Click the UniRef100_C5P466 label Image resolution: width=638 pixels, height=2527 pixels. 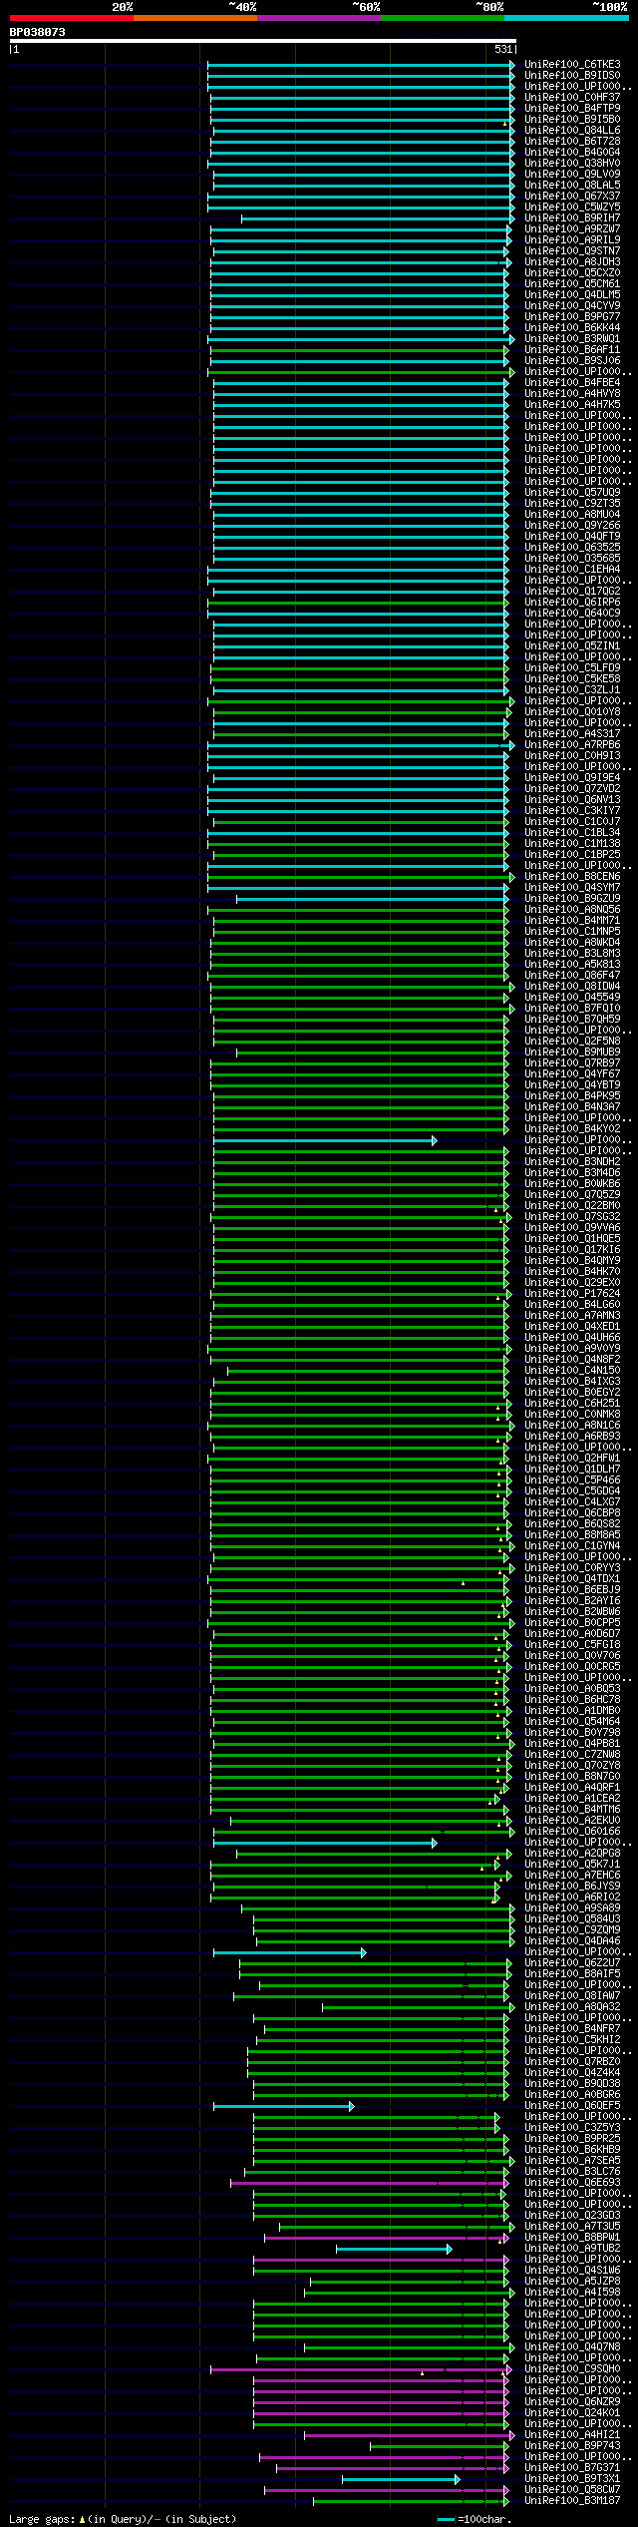[x=572, y=1480]
